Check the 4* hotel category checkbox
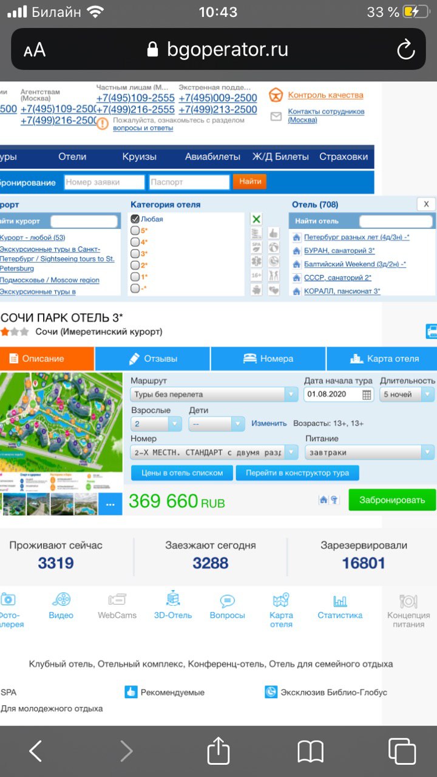 point(135,242)
